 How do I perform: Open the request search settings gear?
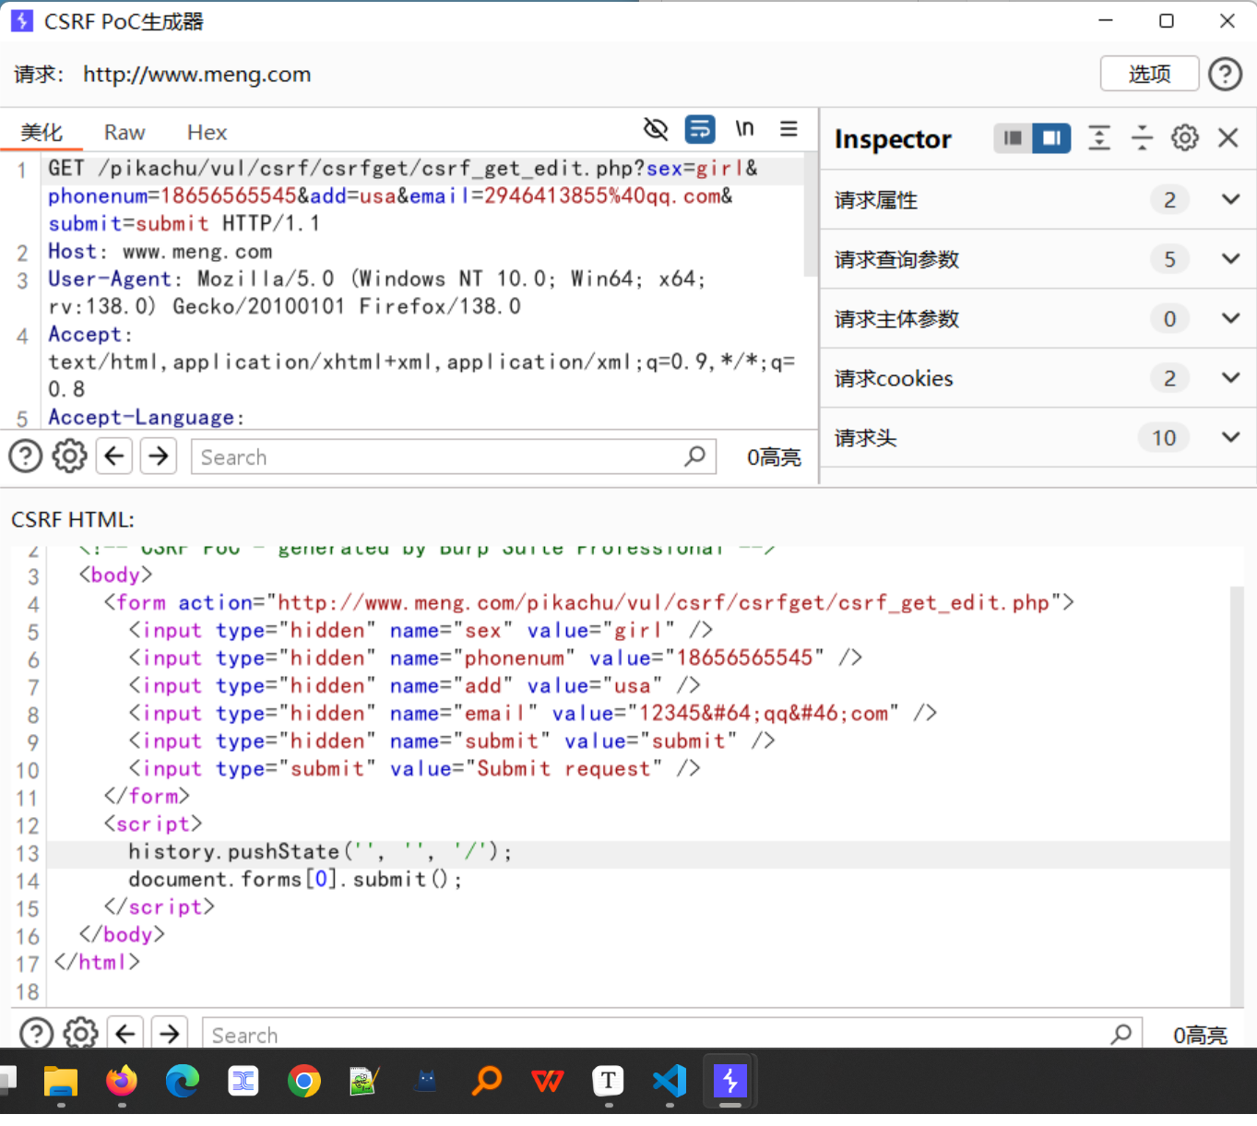pos(69,456)
